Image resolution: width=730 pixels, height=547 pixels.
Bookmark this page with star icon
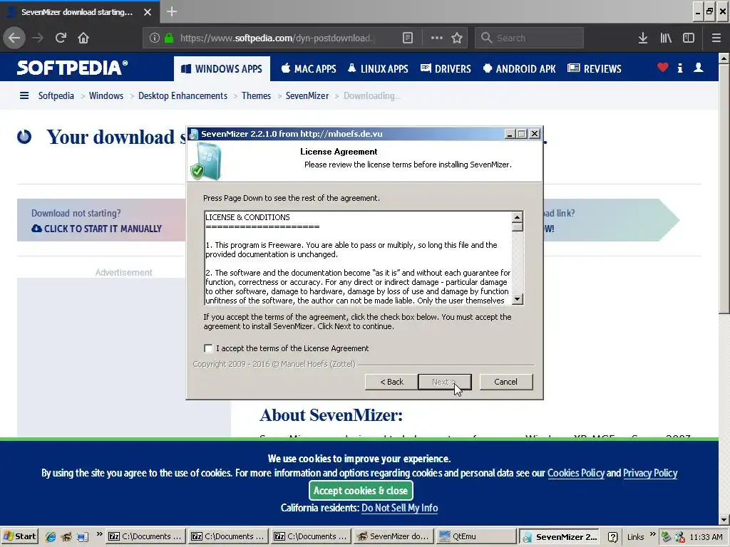click(457, 38)
